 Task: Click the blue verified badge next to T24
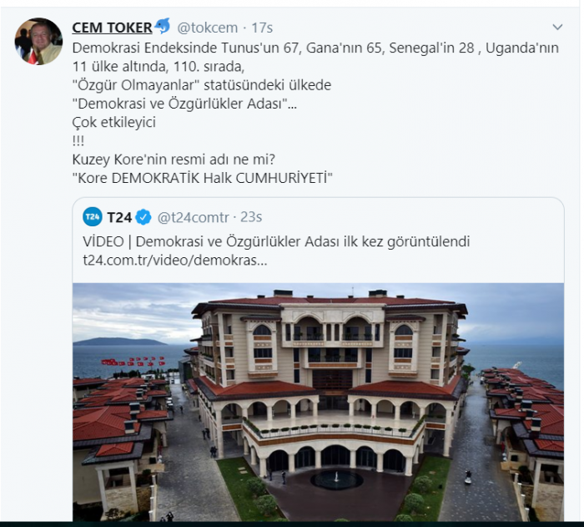(x=143, y=217)
